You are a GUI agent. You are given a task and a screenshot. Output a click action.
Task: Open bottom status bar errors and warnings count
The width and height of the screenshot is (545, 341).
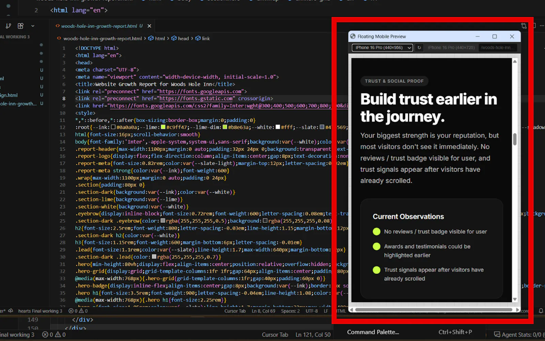(x=54, y=335)
